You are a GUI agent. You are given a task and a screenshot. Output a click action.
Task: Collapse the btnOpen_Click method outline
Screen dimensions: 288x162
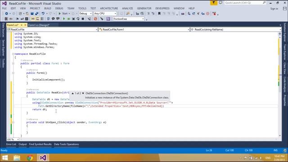(13, 122)
